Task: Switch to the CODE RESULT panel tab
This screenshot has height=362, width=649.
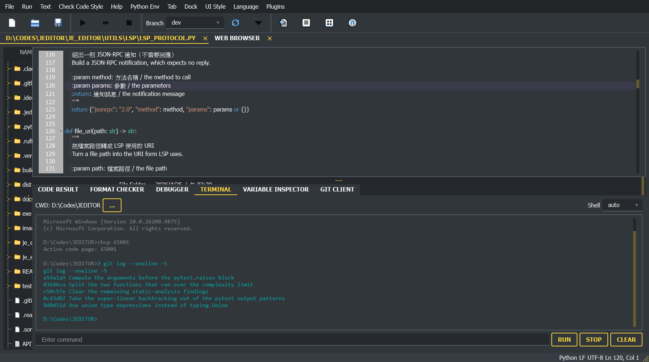Action: click(x=58, y=189)
